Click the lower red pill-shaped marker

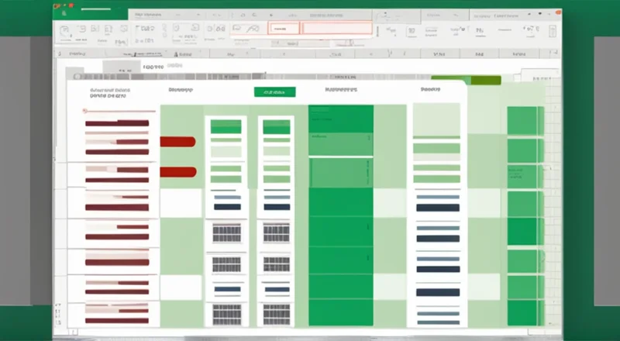coord(177,172)
